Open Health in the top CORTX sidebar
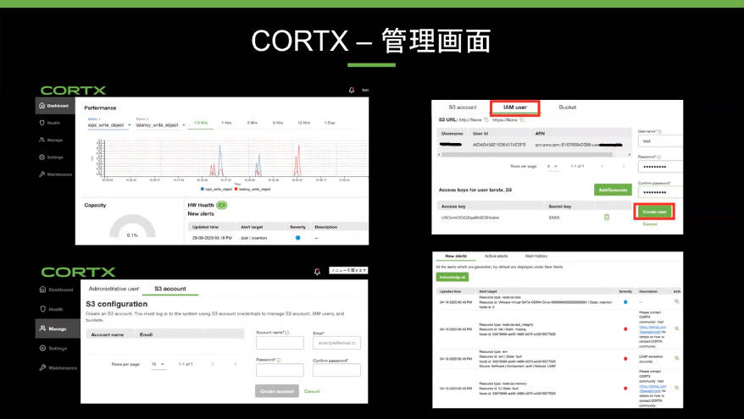The image size is (744, 419). pyautogui.click(x=50, y=123)
